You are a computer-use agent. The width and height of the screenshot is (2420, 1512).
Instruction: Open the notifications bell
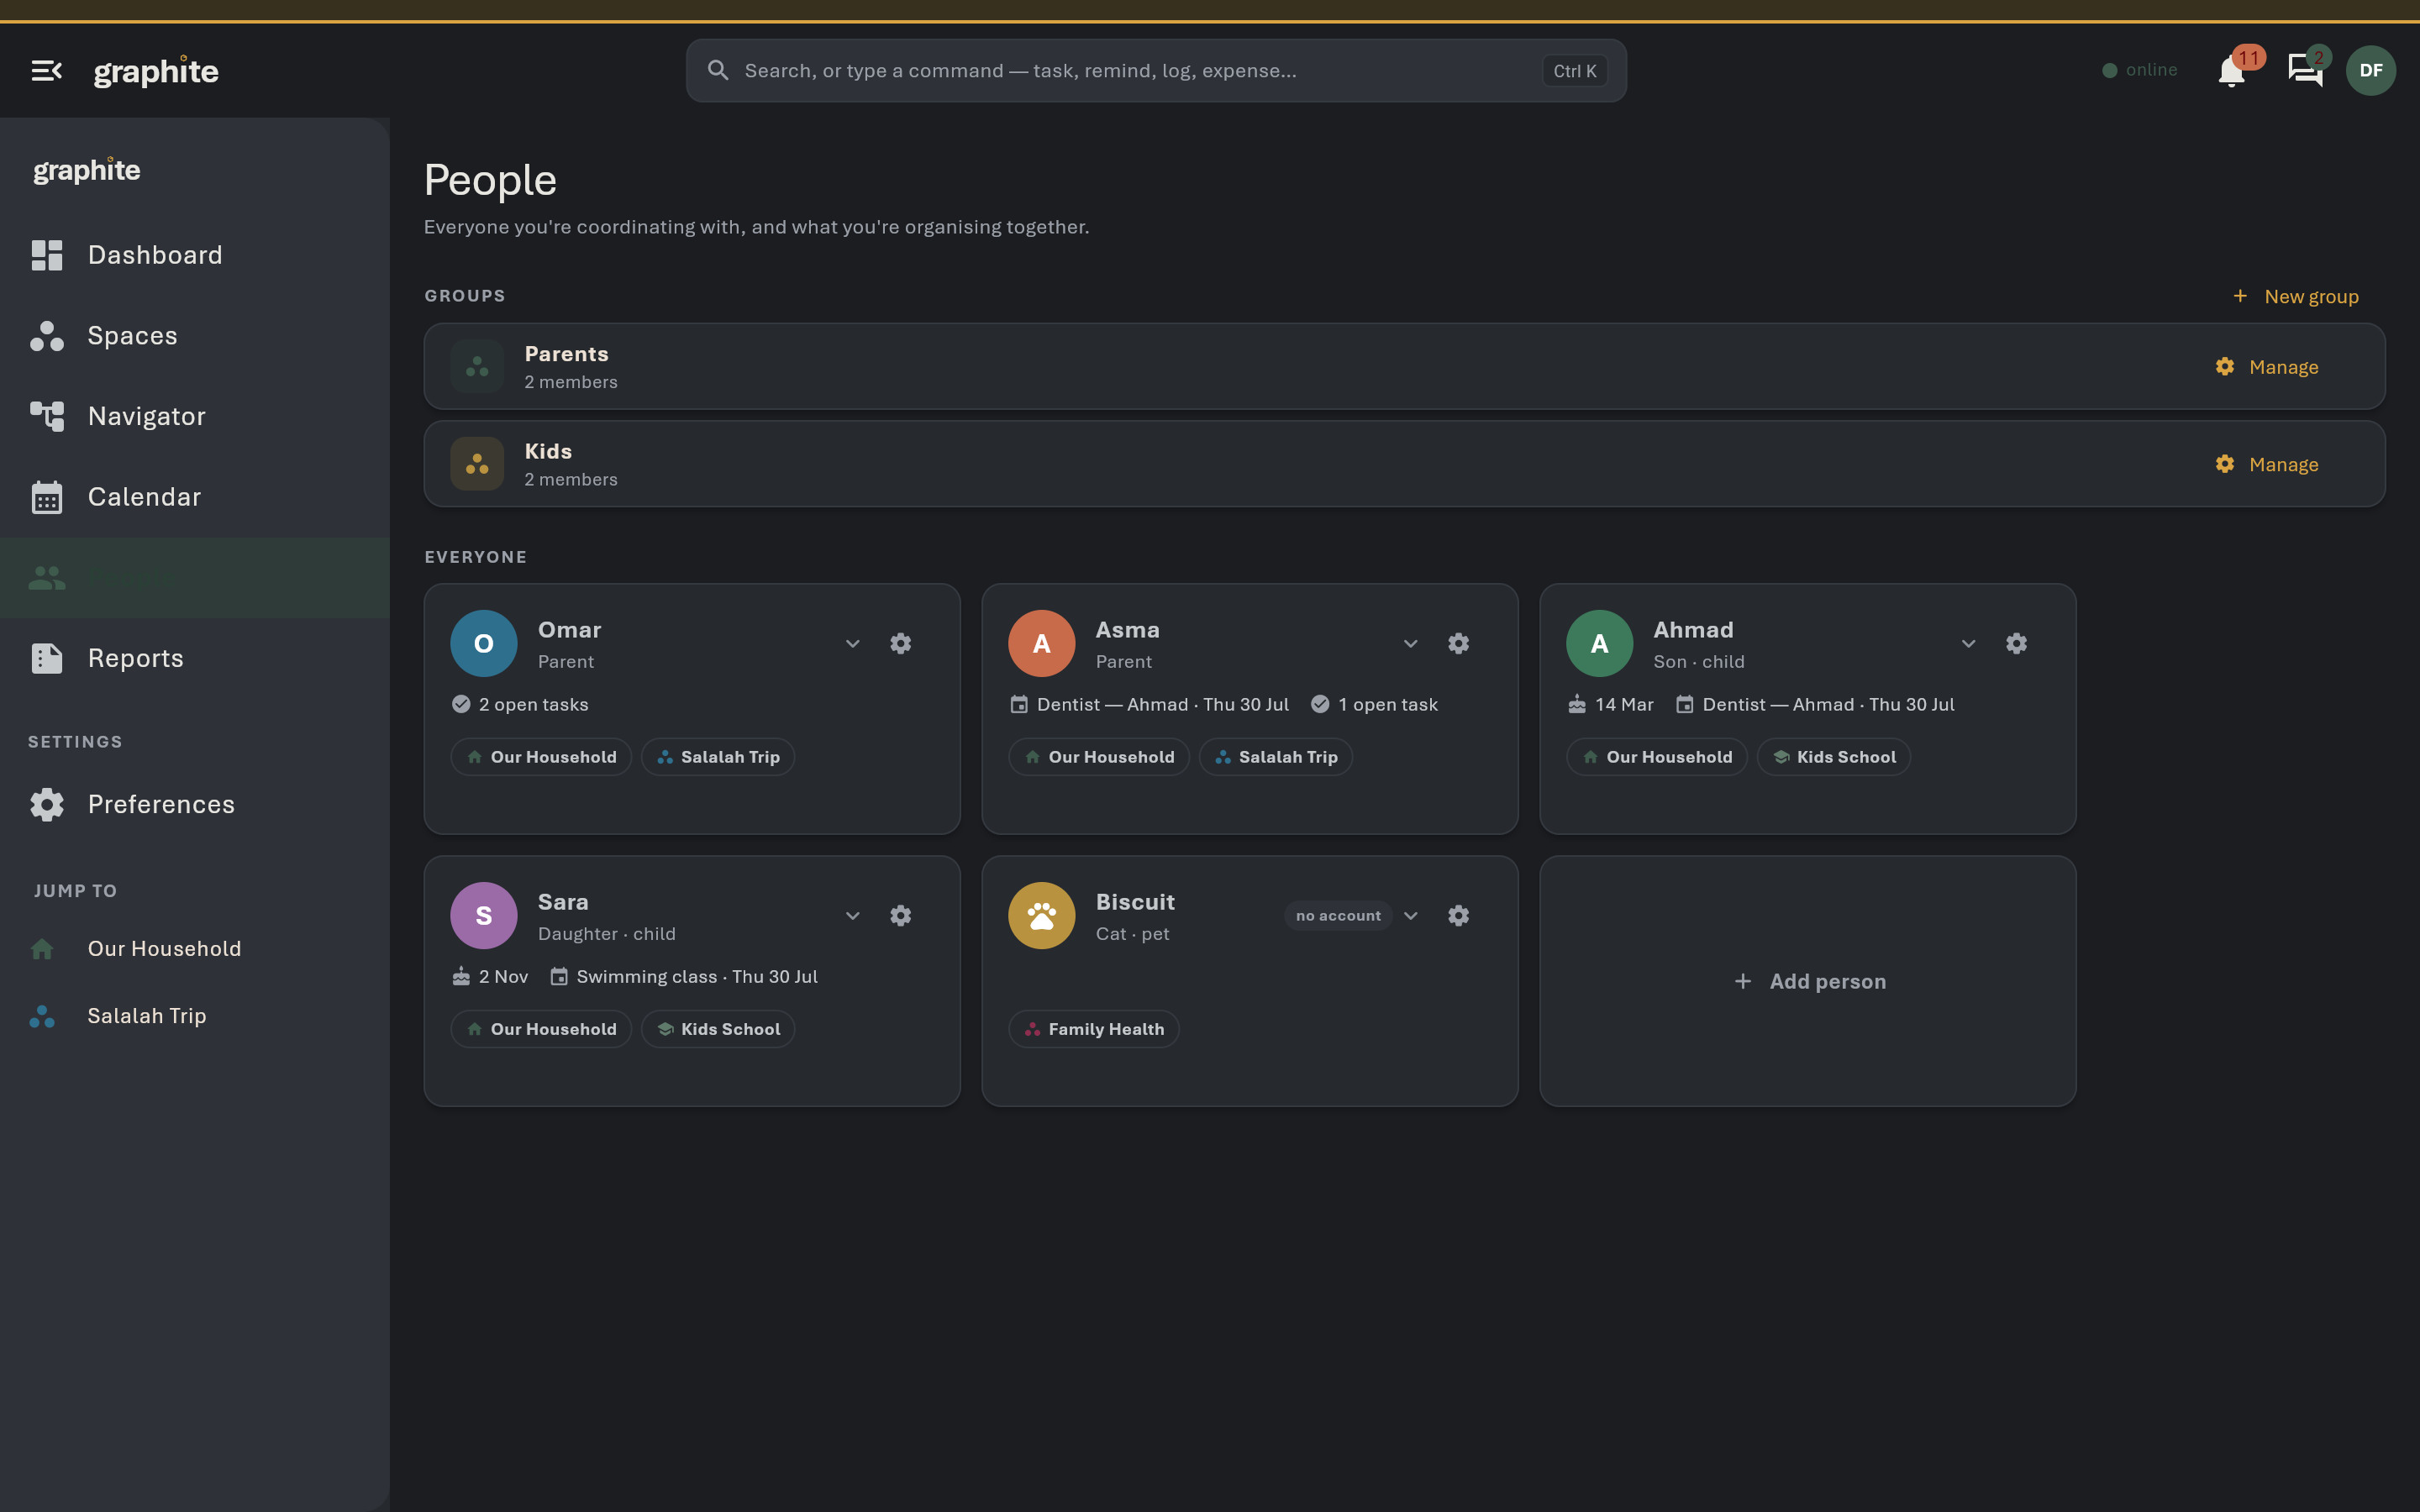pyautogui.click(x=2232, y=71)
